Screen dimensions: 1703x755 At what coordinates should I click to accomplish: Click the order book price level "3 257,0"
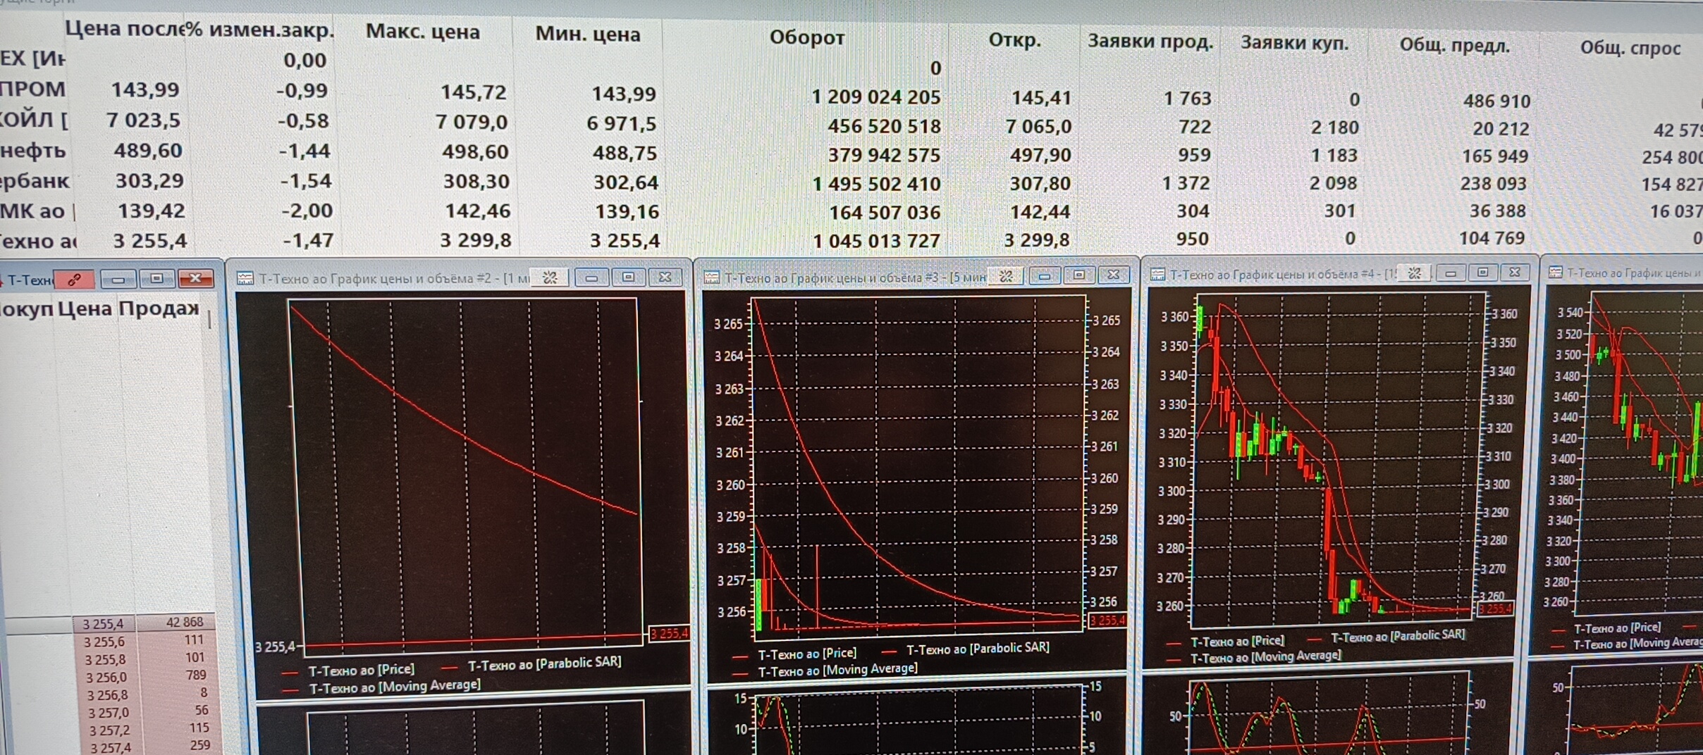pos(108,713)
